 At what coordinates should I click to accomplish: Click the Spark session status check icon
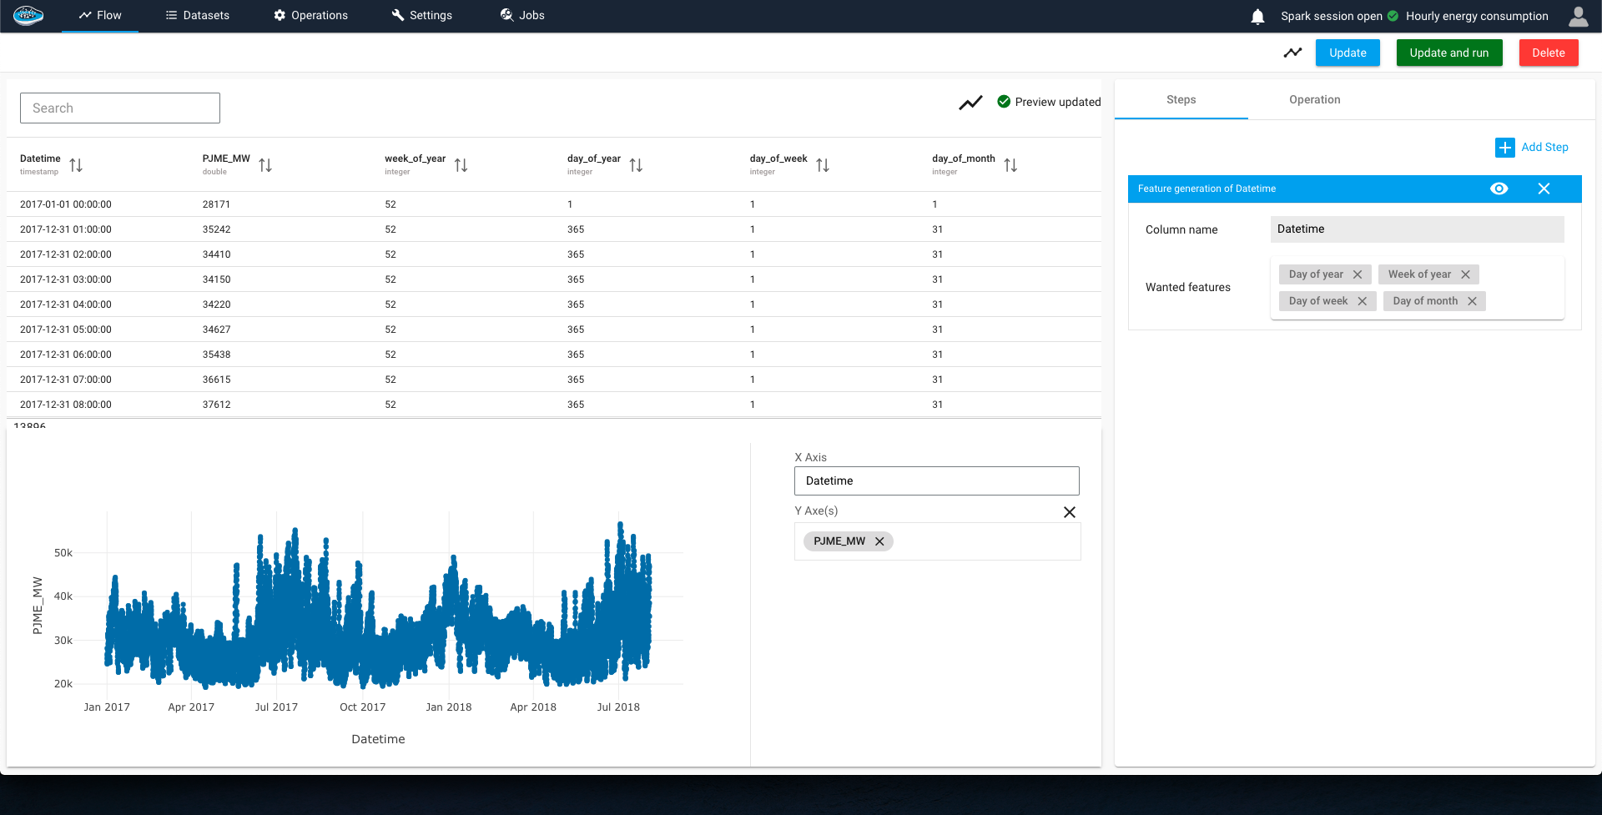(1392, 15)
